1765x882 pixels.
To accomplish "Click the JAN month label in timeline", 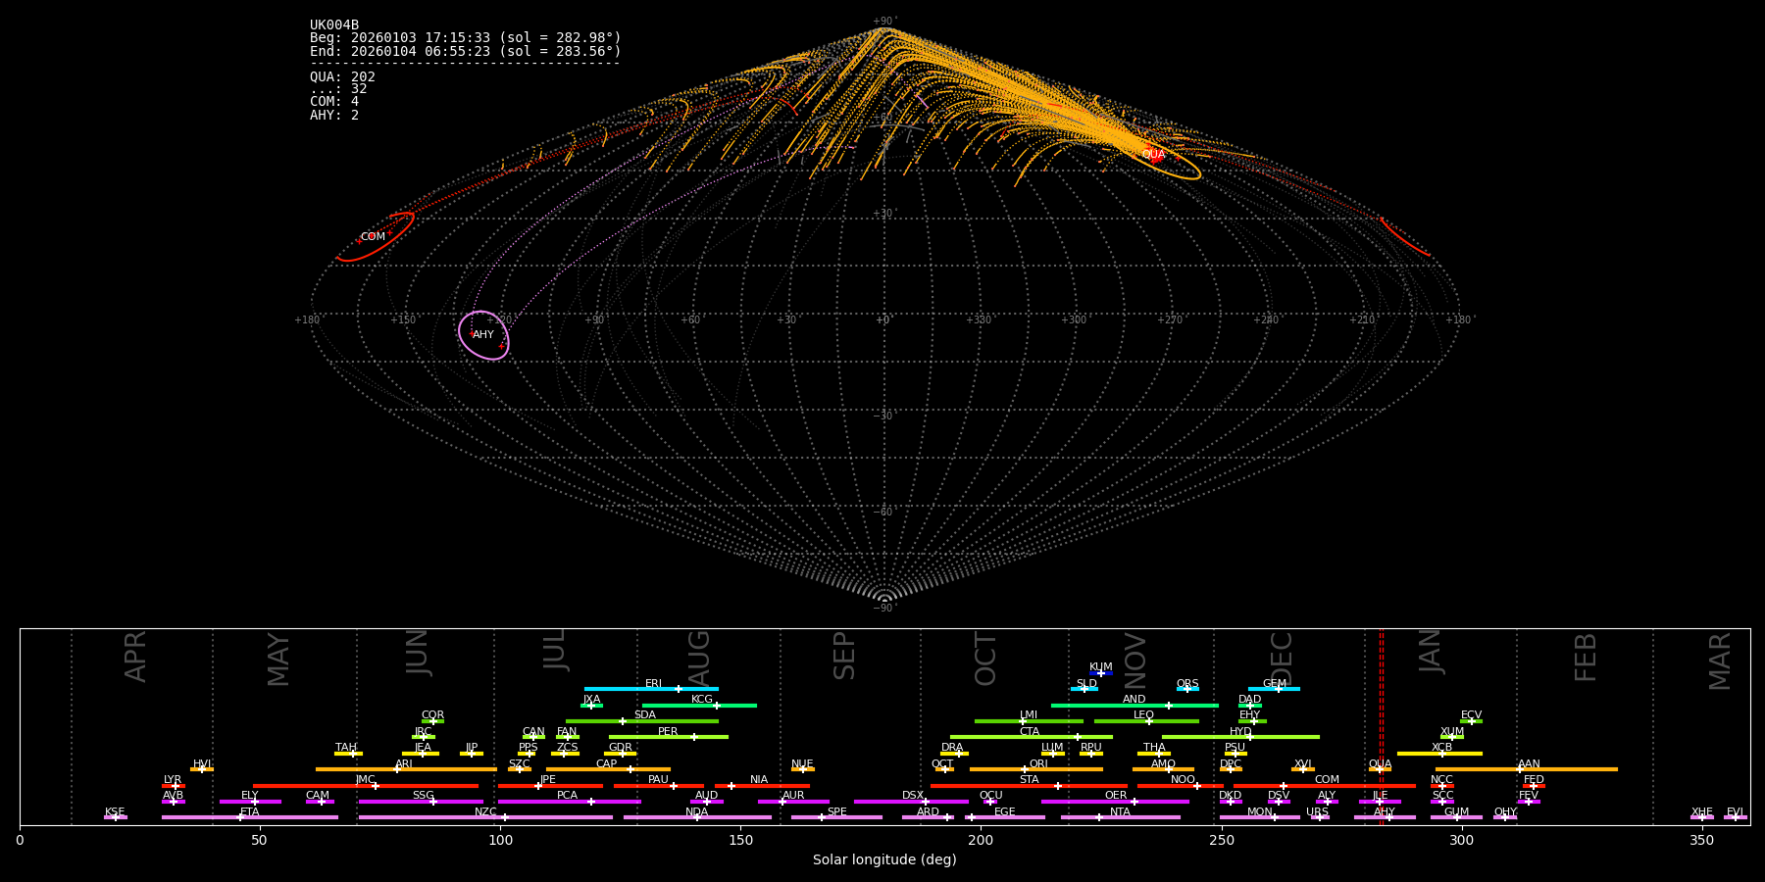I will [1431, 652].
